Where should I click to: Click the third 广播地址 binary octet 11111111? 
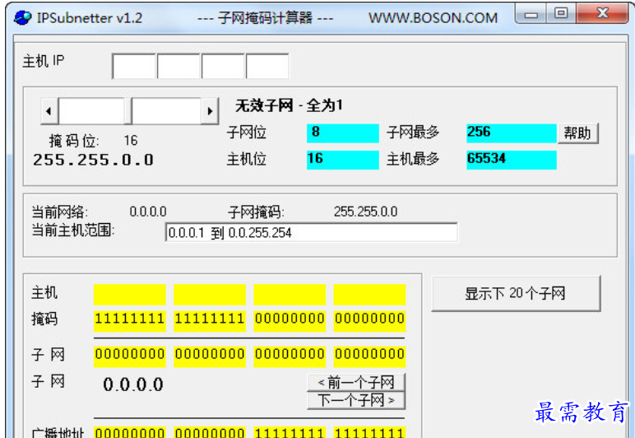tap(290, 432)
